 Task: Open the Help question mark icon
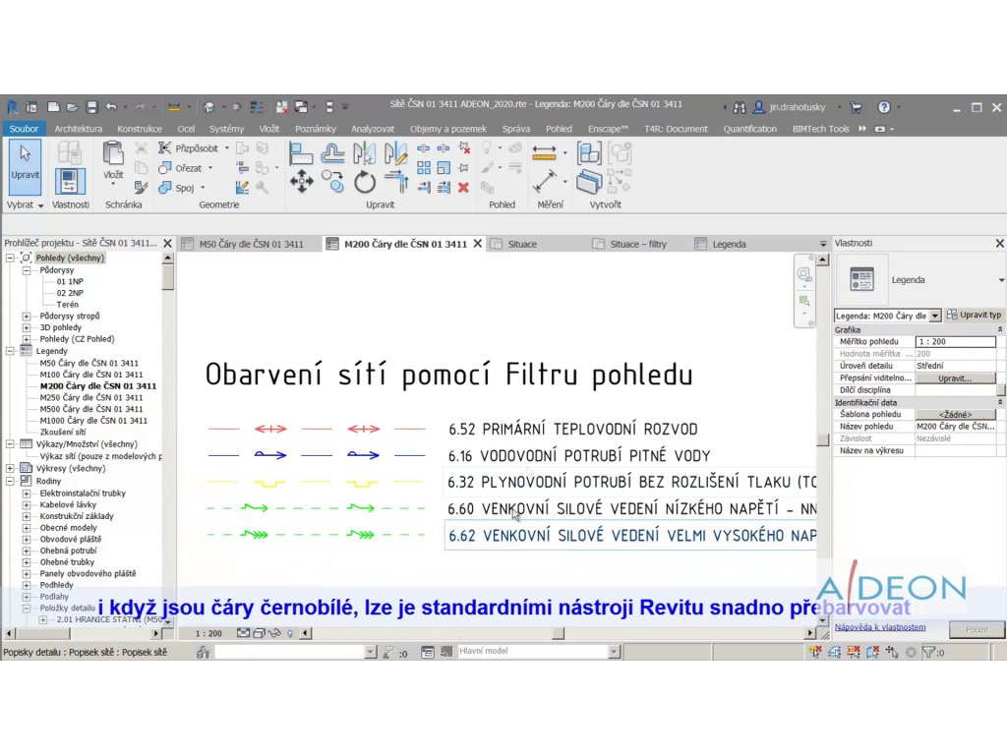pyautogui.click(x=884, y=107)
